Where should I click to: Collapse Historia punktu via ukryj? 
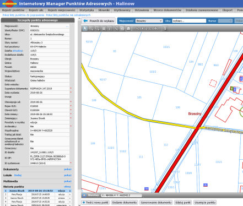[67, 187]
